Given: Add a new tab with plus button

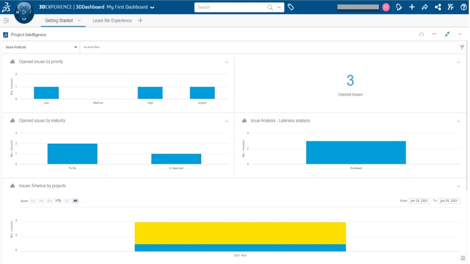Looking at the screenshot, I should coord(141,21).
